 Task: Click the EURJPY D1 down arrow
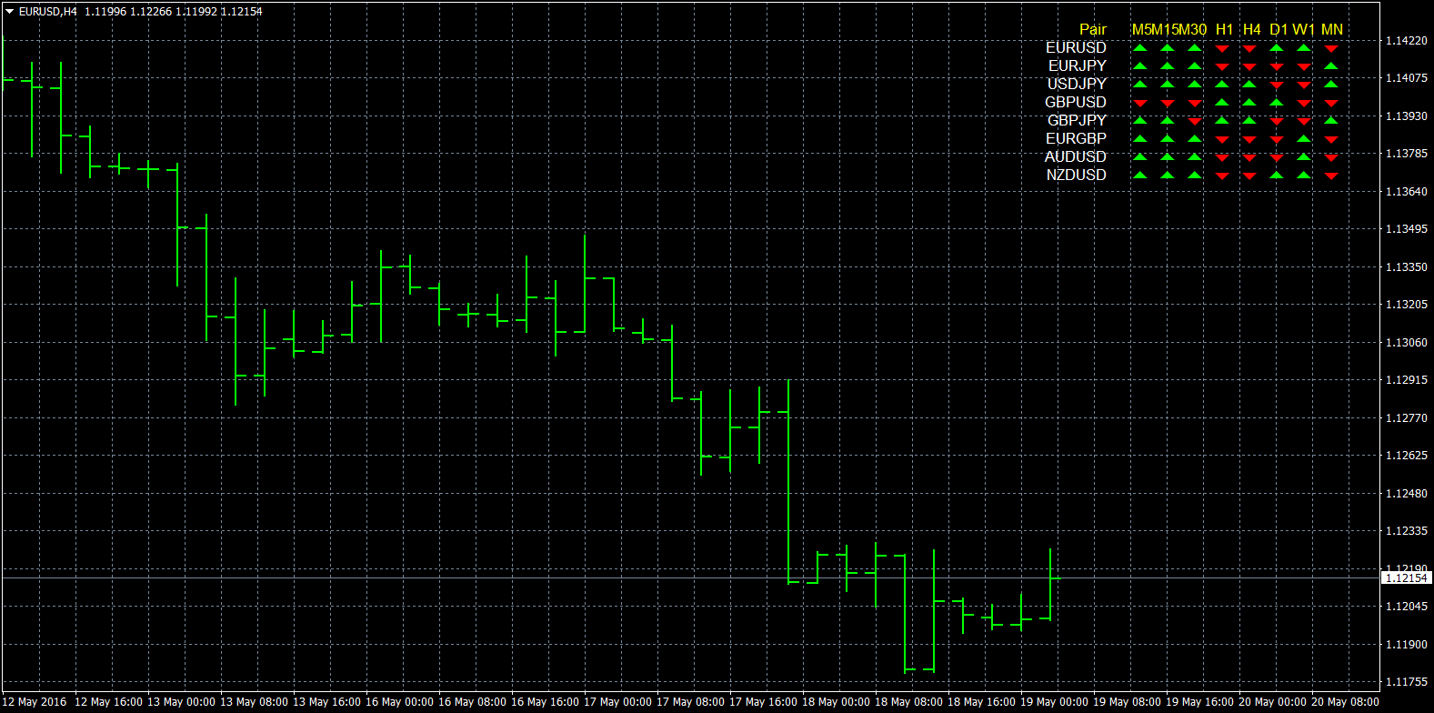click(1277, 66)
